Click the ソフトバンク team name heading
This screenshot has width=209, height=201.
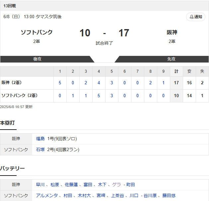tap(36, 32)
